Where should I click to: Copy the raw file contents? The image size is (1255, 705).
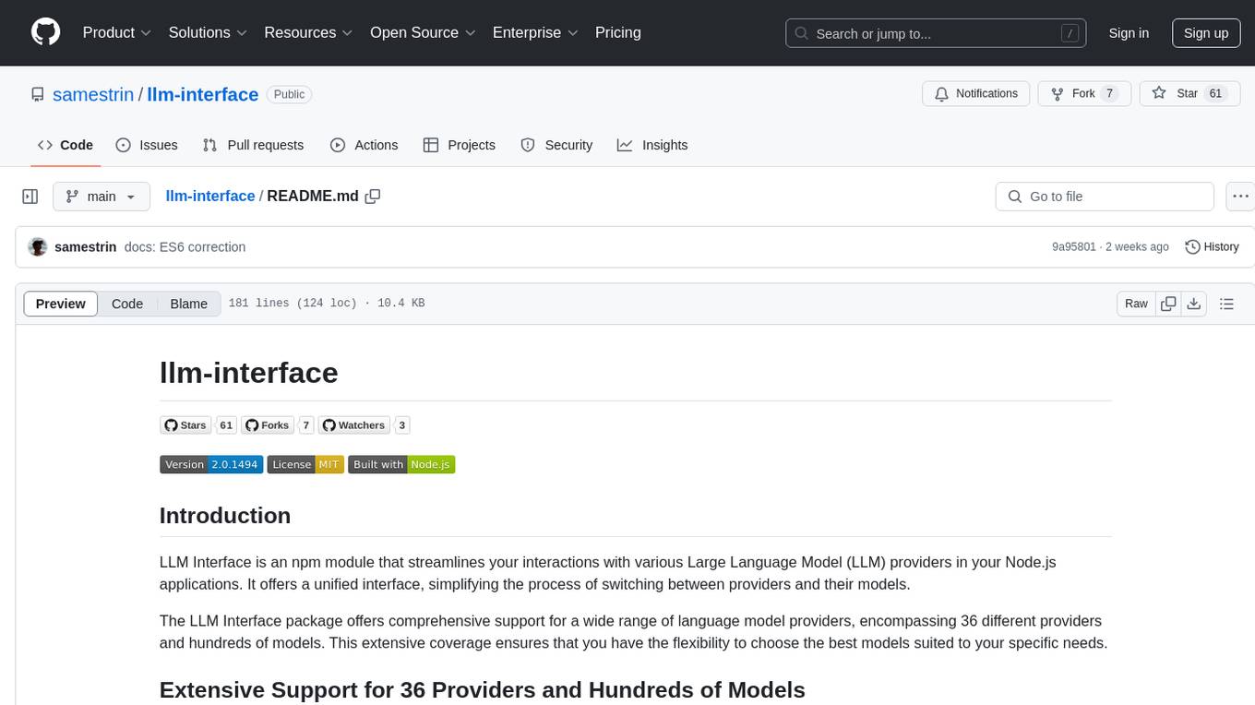tap(1168, 304)
